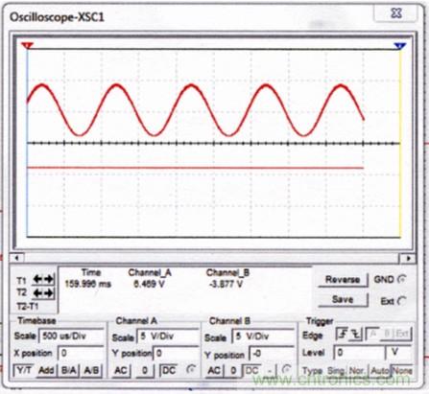Select the Ext trigger radio button
Image resolution: width=429 pixels, height=394 pixels.
(402, 301)
